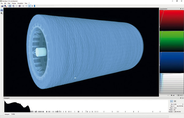Screen dimensions: 184x118
Task: Open a volume file with folder icon
Action: coord(2,6)
